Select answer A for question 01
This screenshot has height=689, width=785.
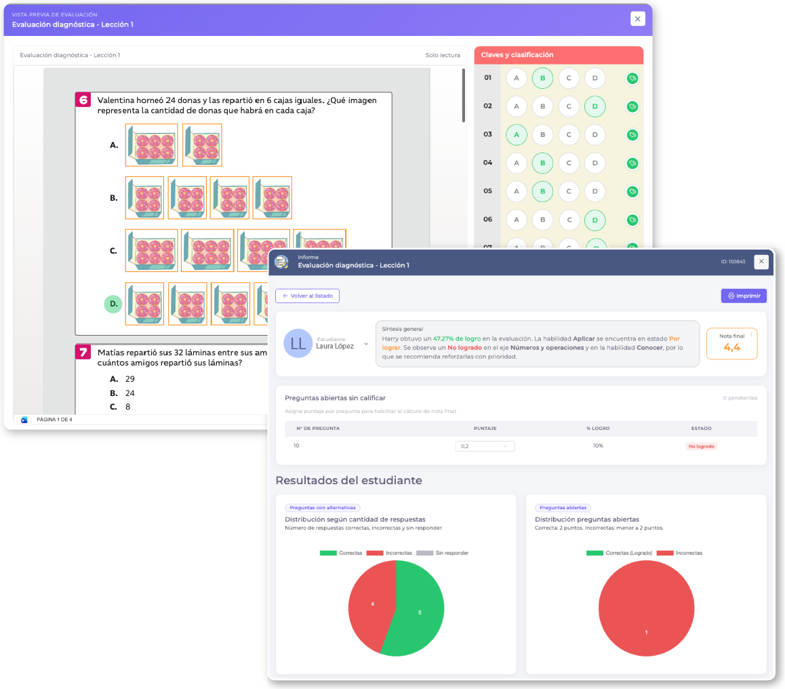click(x=516, y=78)
